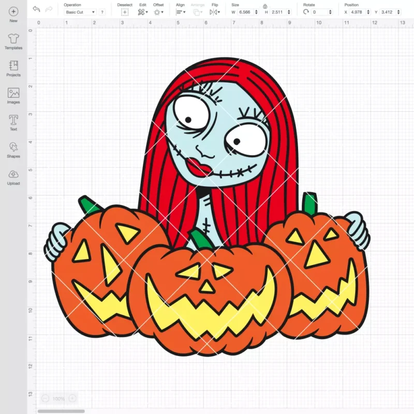This screenshot has height=414, width=414.
Task: Click the Position Y value field
Action: click(x=388, y=12)
